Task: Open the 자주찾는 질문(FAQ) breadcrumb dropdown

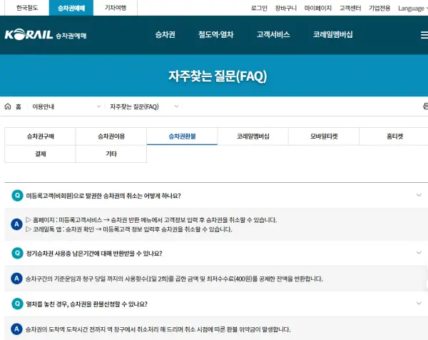Action: 144,106
